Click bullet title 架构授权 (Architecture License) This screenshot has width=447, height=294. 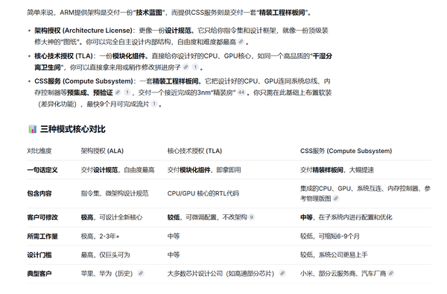pyautogui.click(x=83, y=31)
